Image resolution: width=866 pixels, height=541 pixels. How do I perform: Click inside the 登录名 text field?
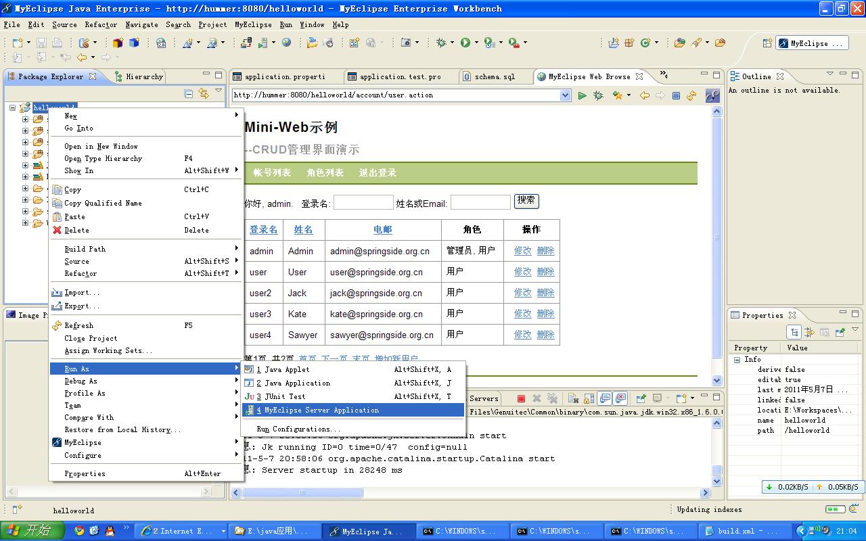coord(363,201)
